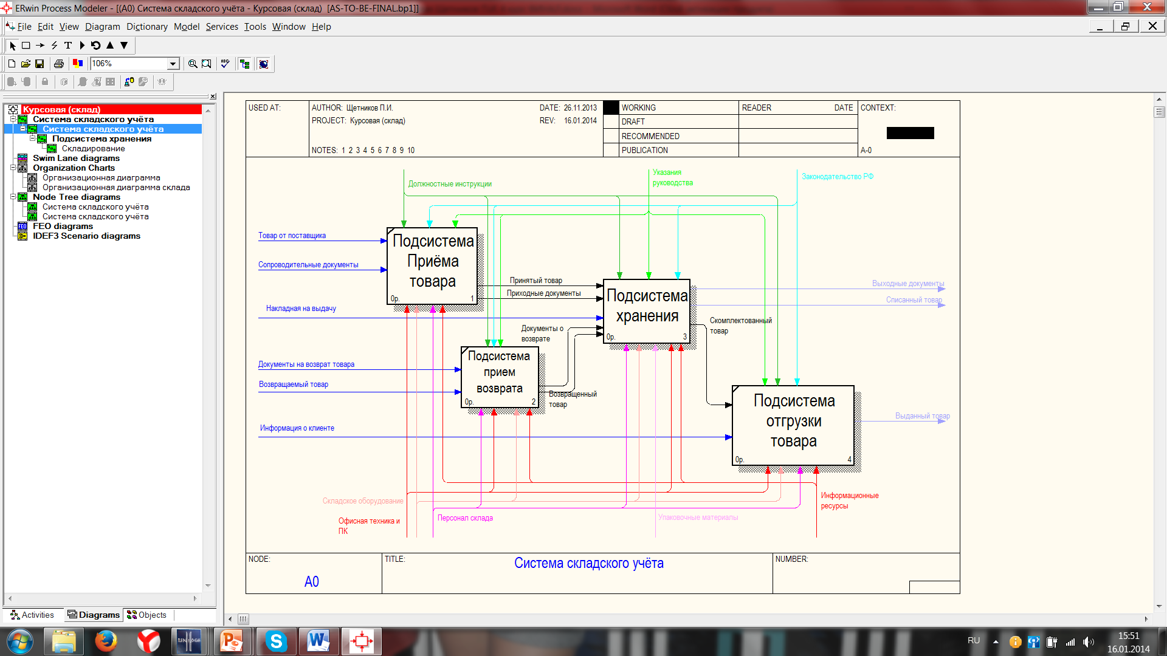The height and width of the screenshot is (656, 1167).
Task: Switch to the Activities tab
Action: pos(32,615)
